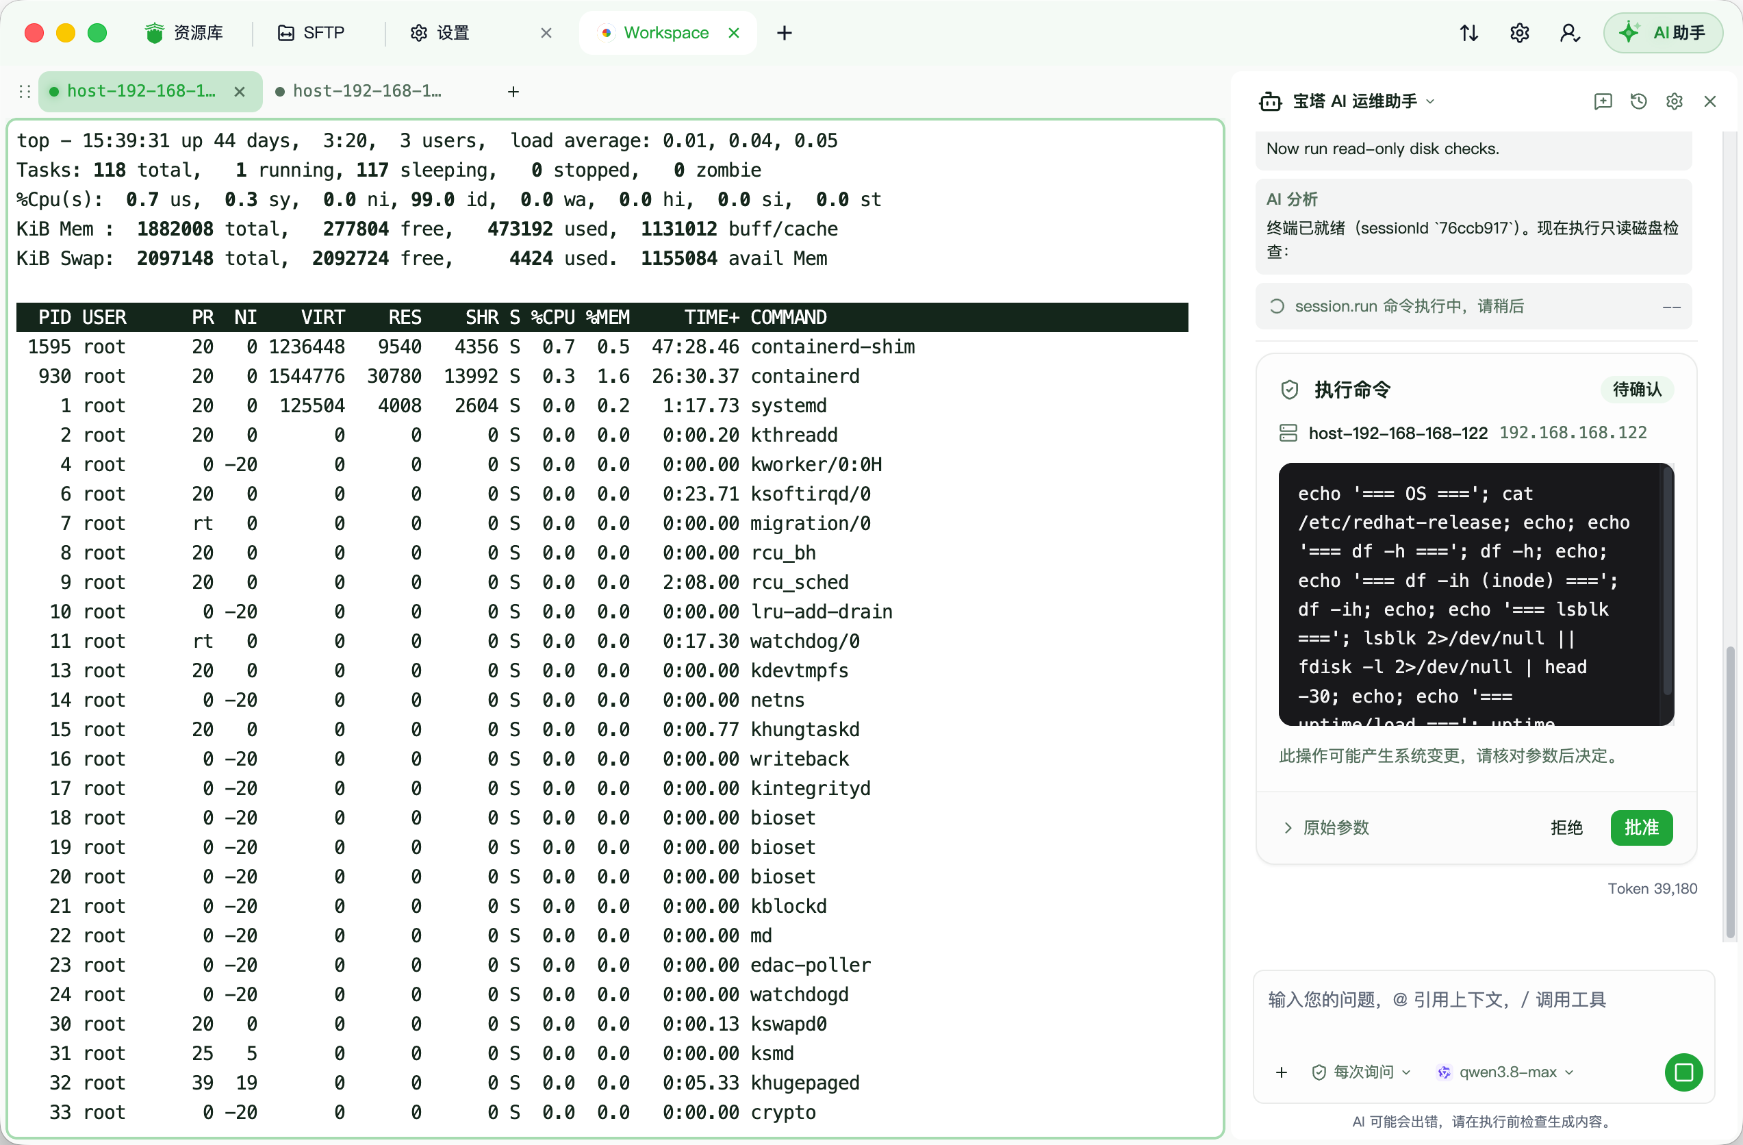Add attachment with plus icon in chat input

click(x=1282, y=1072)
